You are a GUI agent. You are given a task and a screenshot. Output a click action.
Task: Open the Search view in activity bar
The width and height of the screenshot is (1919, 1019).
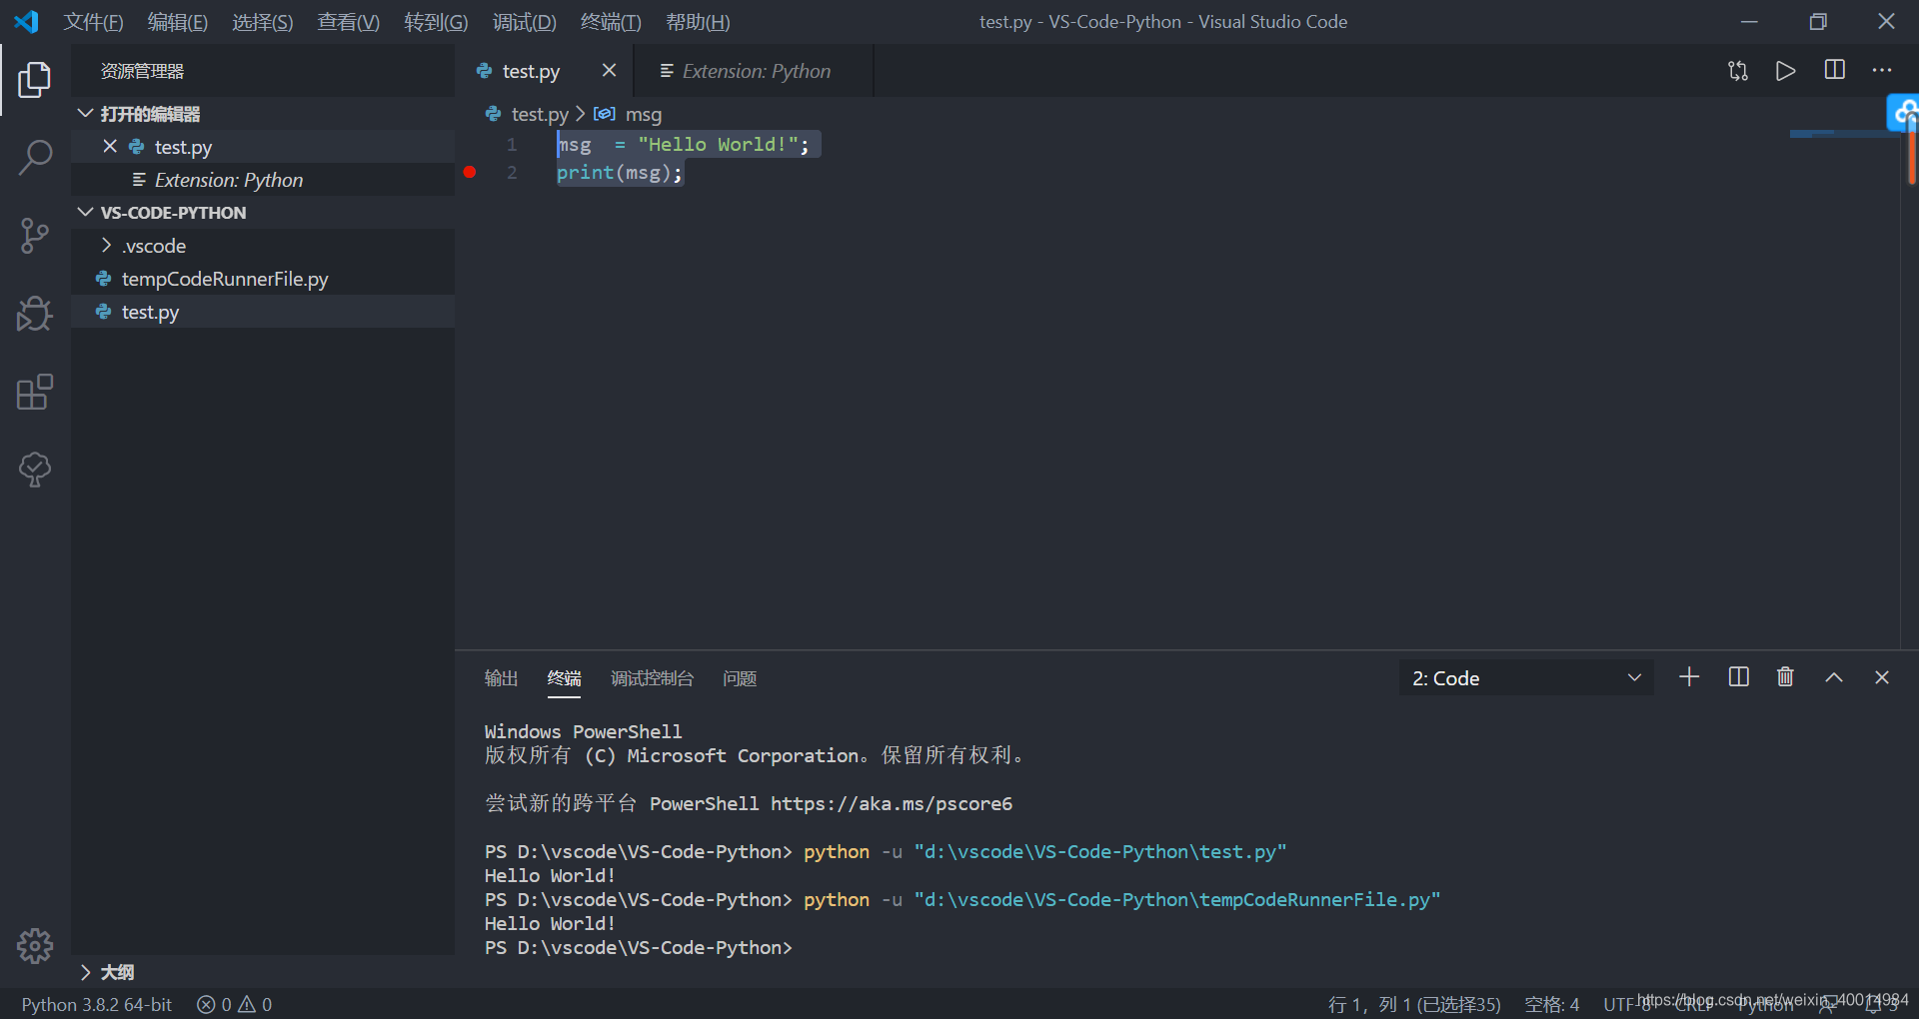35,157
